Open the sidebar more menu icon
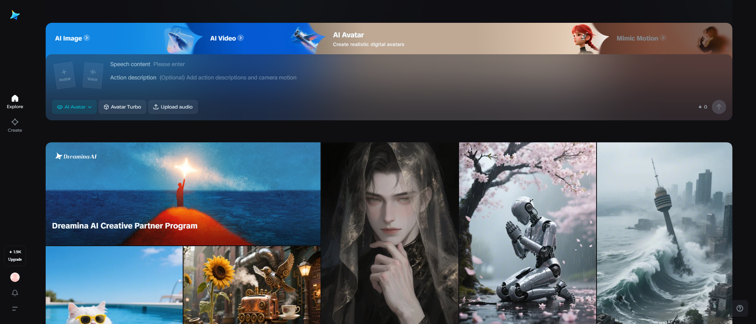756x324 pixels. click(15, 309)
